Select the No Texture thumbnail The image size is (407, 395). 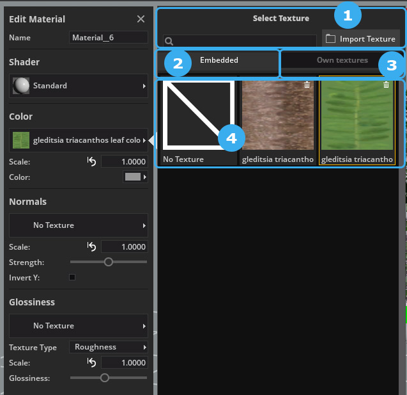(x=197, y=122)
